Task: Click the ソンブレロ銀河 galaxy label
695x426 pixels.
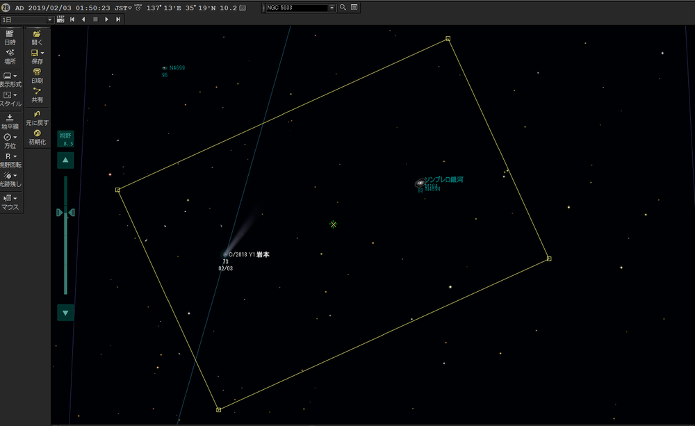Action: [x=444, y=179]
